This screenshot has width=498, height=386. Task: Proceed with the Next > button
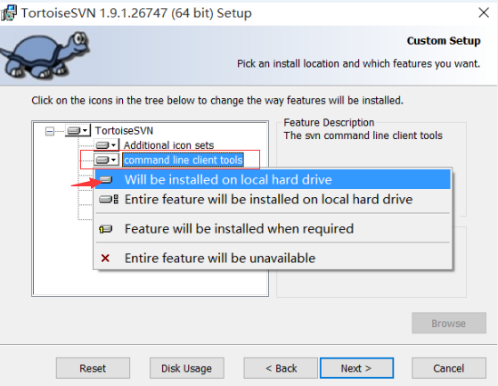[356, 368]
